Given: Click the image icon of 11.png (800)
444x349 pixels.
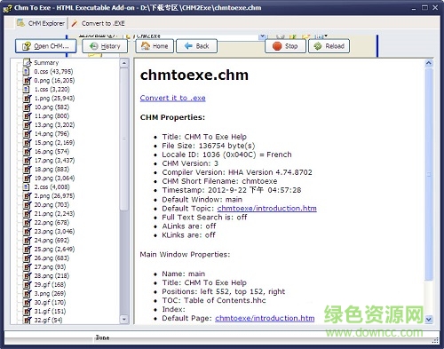Looking at the screenshot, I should [27, 116].
